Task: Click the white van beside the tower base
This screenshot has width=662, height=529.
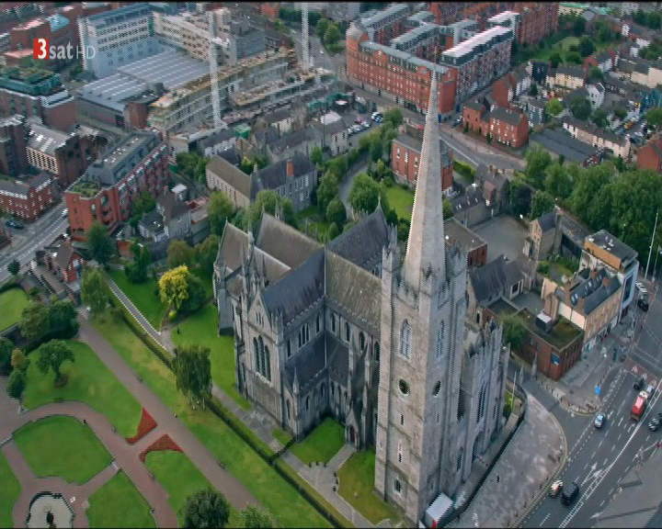Action: point(438,511)
